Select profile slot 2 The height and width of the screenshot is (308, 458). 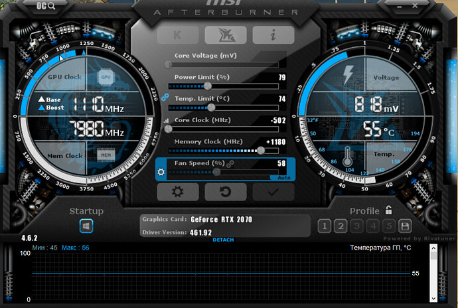(x=340, y=226)
